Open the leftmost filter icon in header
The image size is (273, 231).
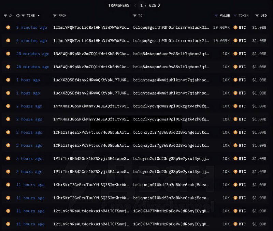coord(5,16)
